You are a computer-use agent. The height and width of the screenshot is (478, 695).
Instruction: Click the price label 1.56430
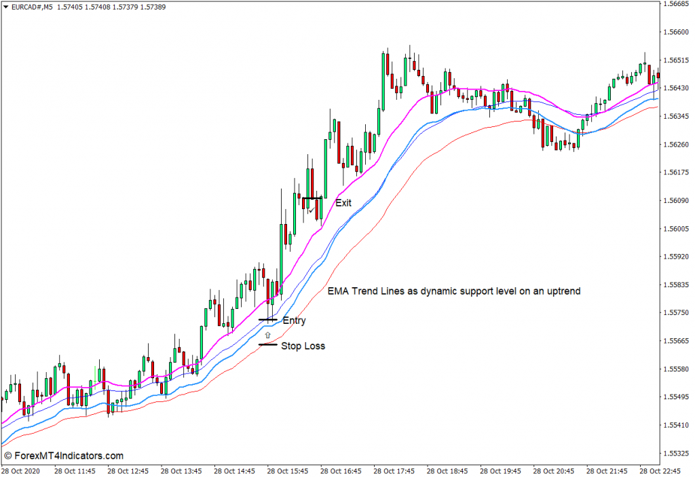(x=676, y=88)
